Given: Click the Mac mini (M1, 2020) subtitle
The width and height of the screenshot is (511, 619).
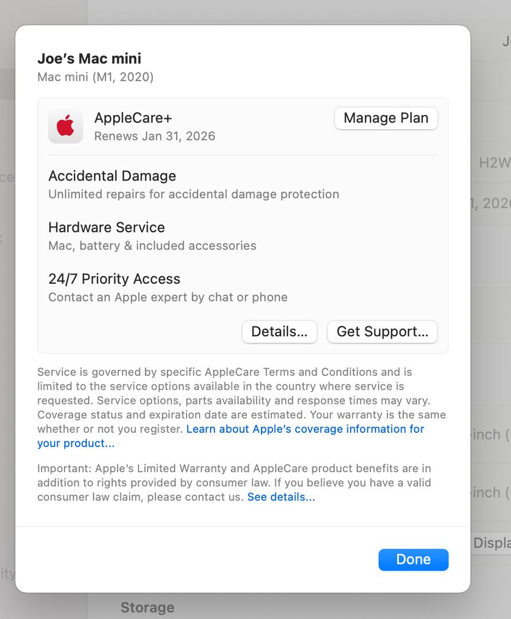Looking at the screenshot, I should (96, 77).
